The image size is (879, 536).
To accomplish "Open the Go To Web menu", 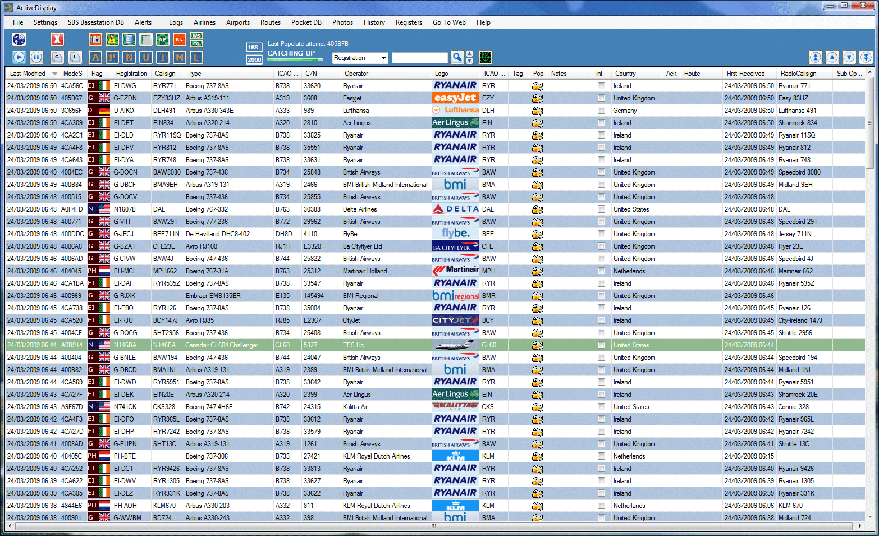I will coord(449,22).
